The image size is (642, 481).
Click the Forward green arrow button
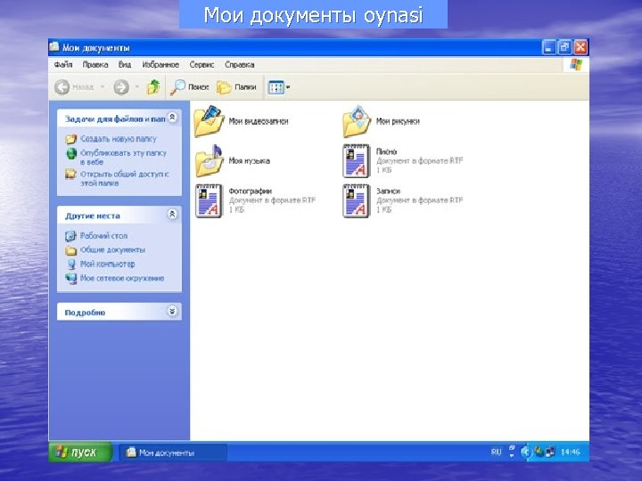tap(121, 87)
